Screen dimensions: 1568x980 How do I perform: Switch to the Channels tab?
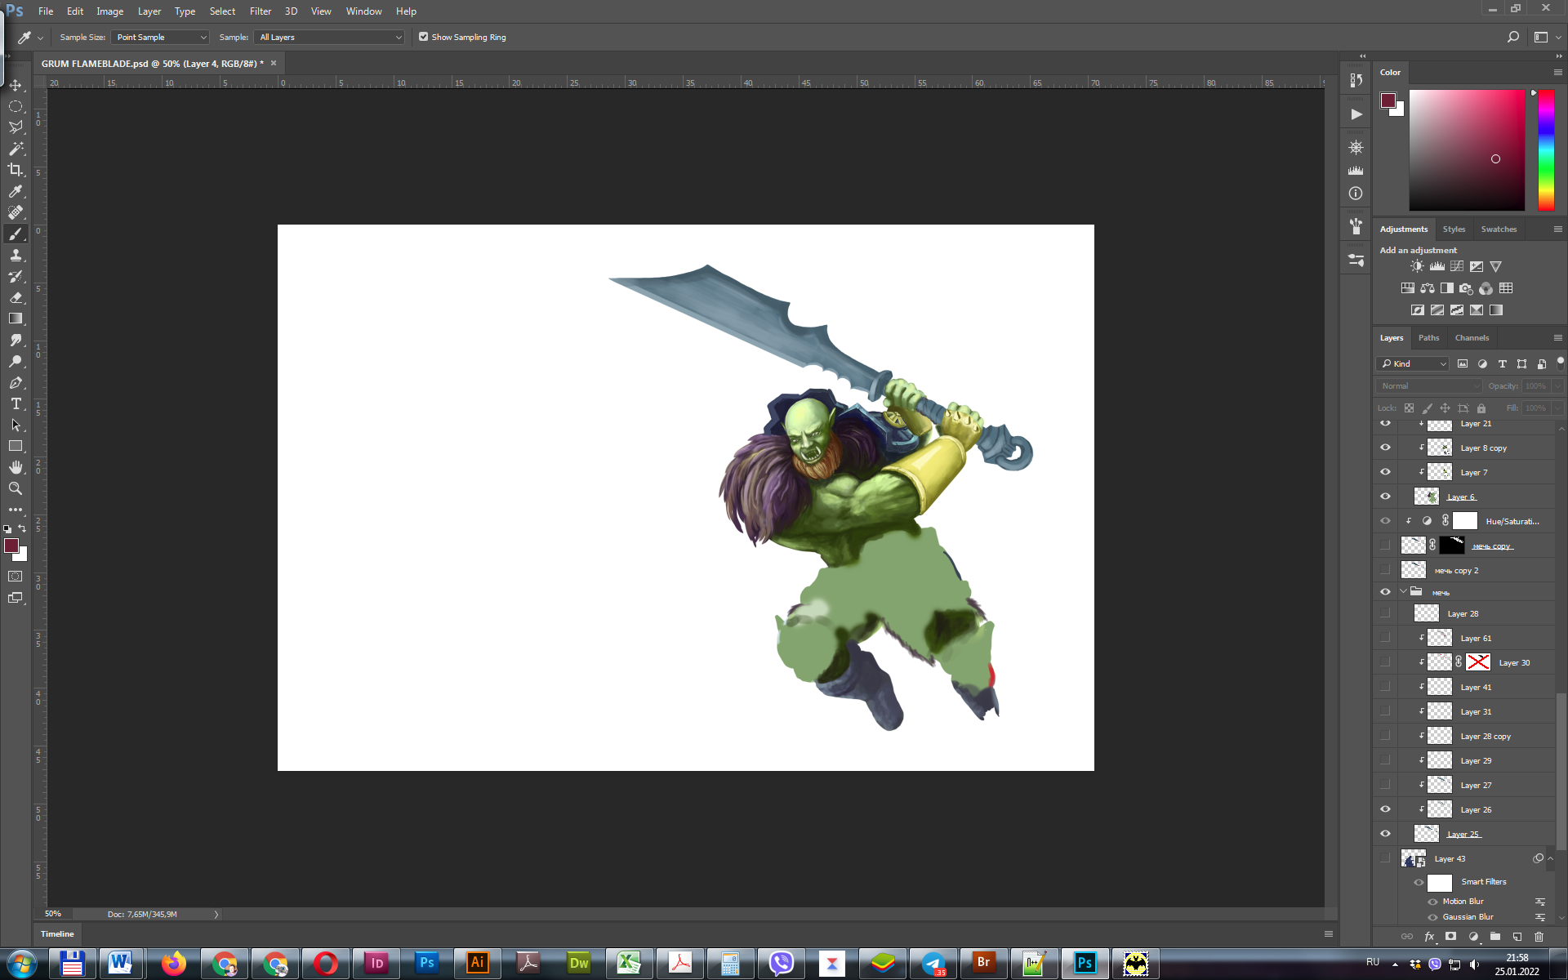pyautogui.click(x=1472, y=337)
